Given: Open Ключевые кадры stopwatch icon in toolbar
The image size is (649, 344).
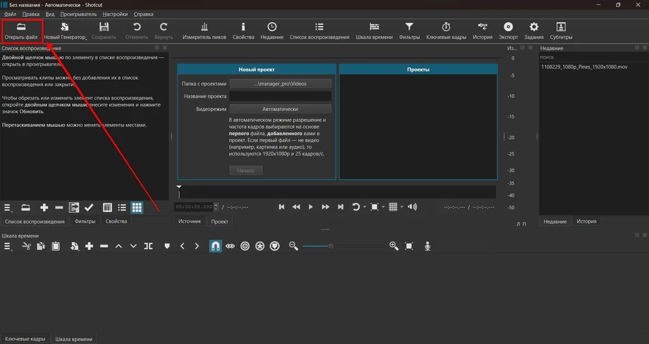Looking at the screenshot, I should point(446,31).
